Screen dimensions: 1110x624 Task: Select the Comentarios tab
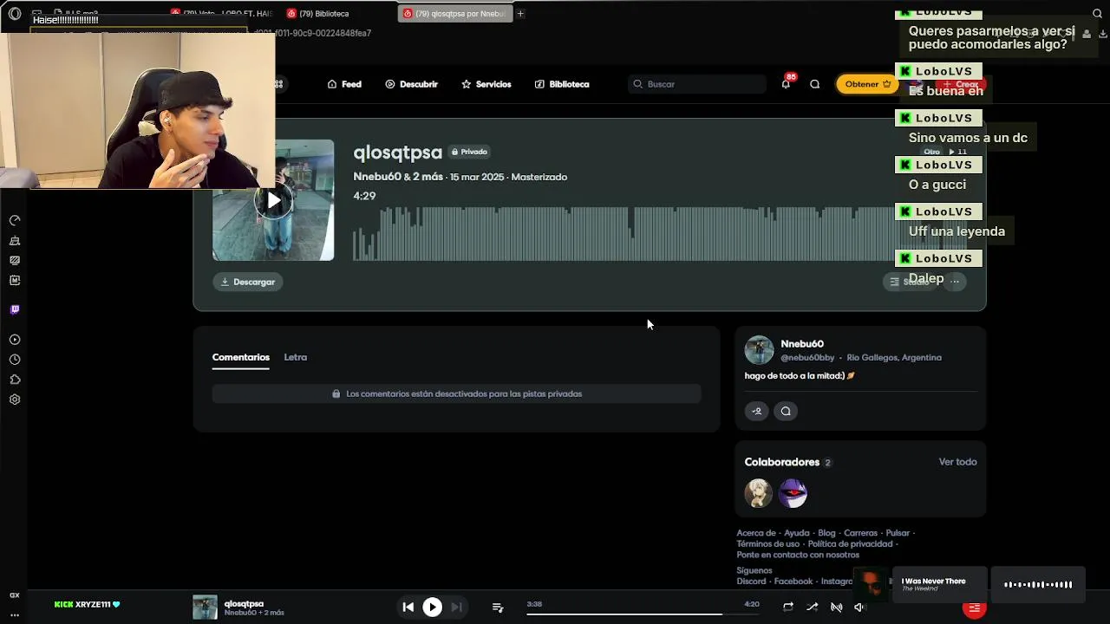(x=241, y=357)
